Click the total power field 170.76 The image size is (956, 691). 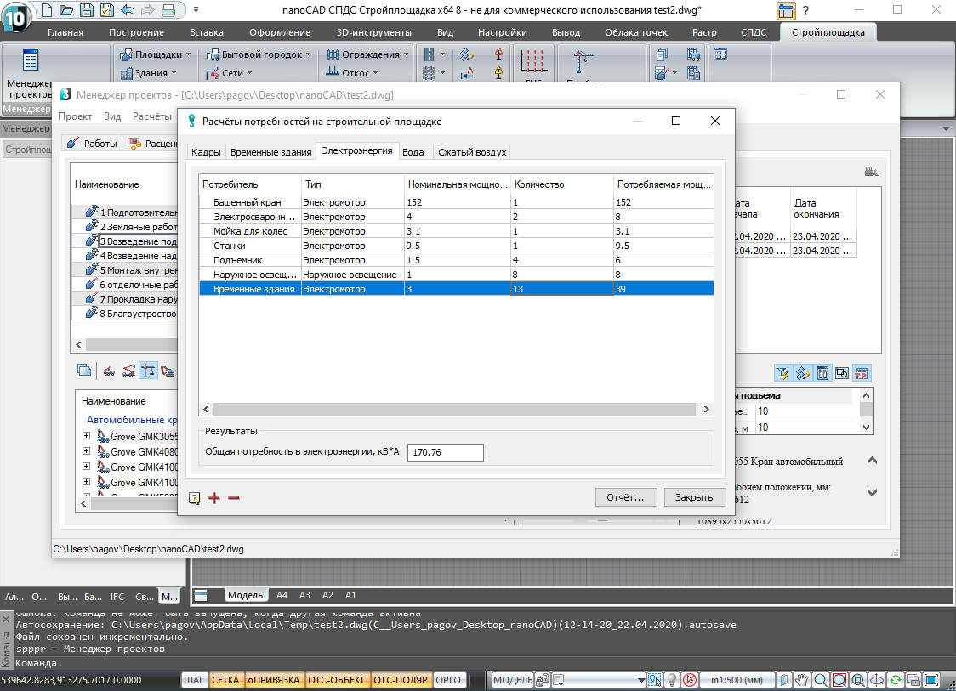(445, 452)
